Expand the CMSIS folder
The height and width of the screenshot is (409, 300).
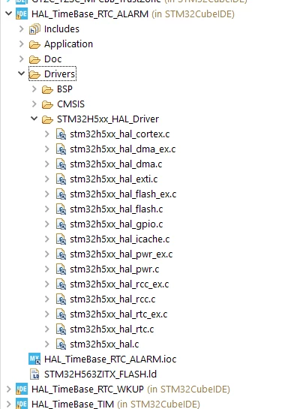click(x=34, y=104)
